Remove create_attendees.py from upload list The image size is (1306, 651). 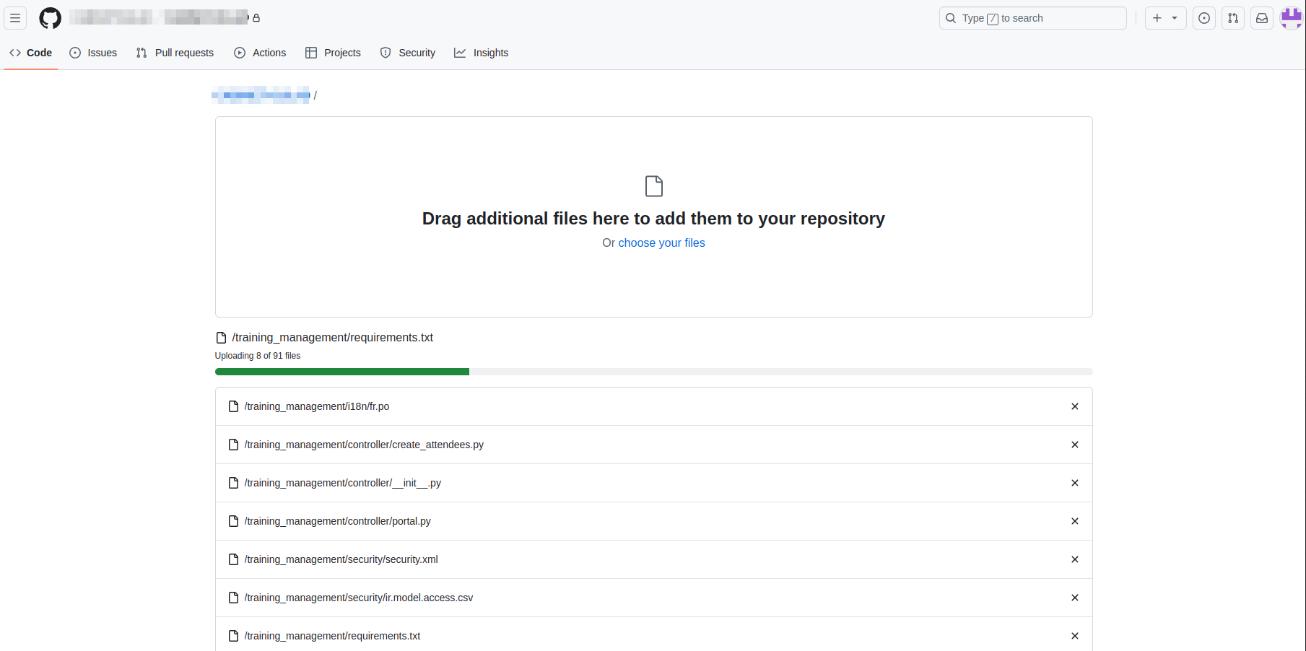(1074, 445)
